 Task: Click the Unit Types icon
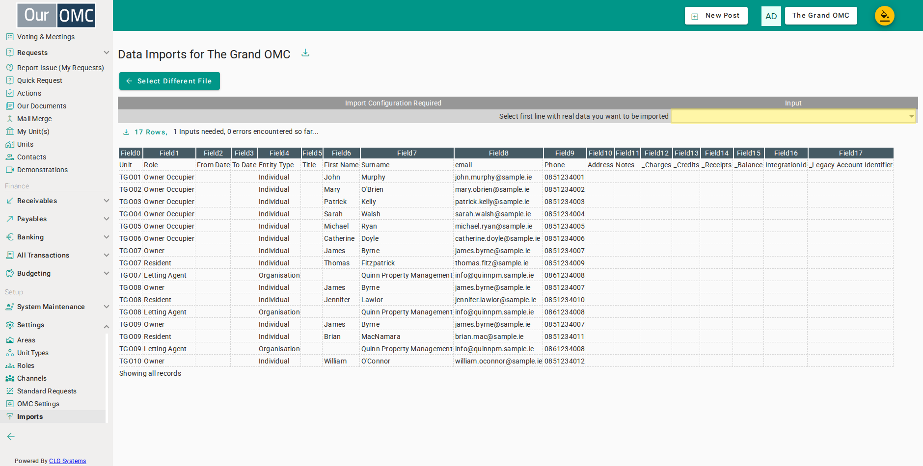[x=10, y=353]
